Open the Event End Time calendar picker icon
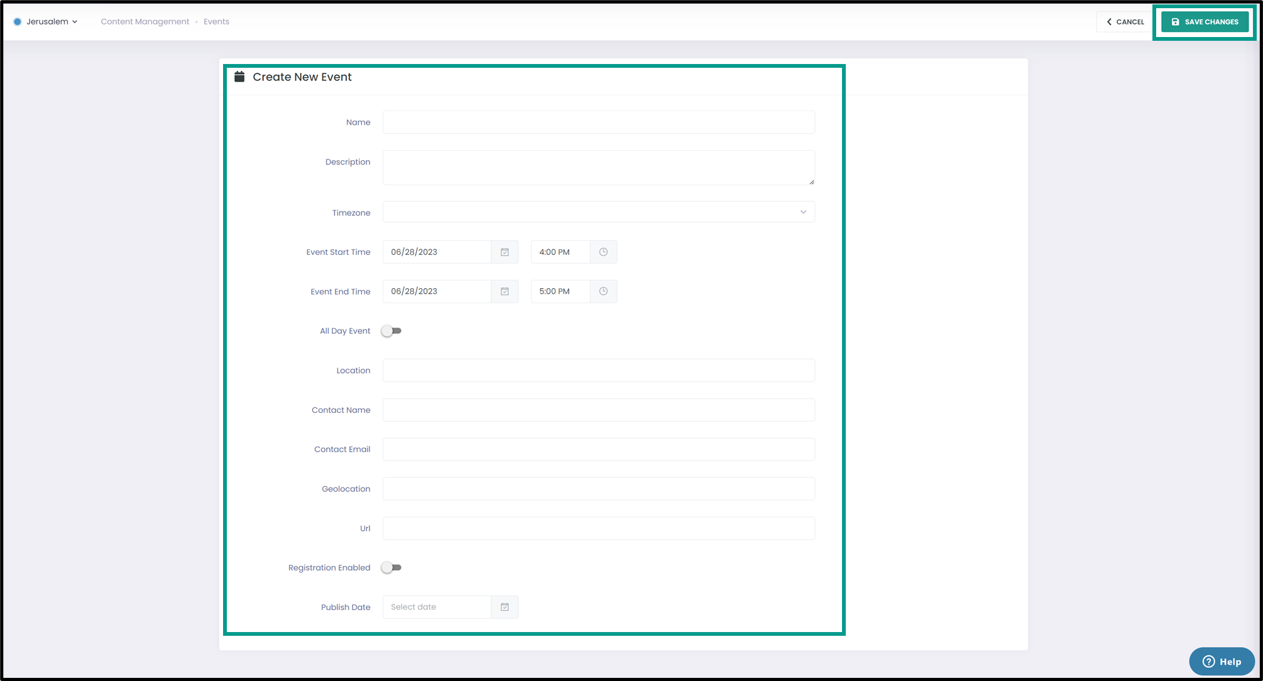 505,291
